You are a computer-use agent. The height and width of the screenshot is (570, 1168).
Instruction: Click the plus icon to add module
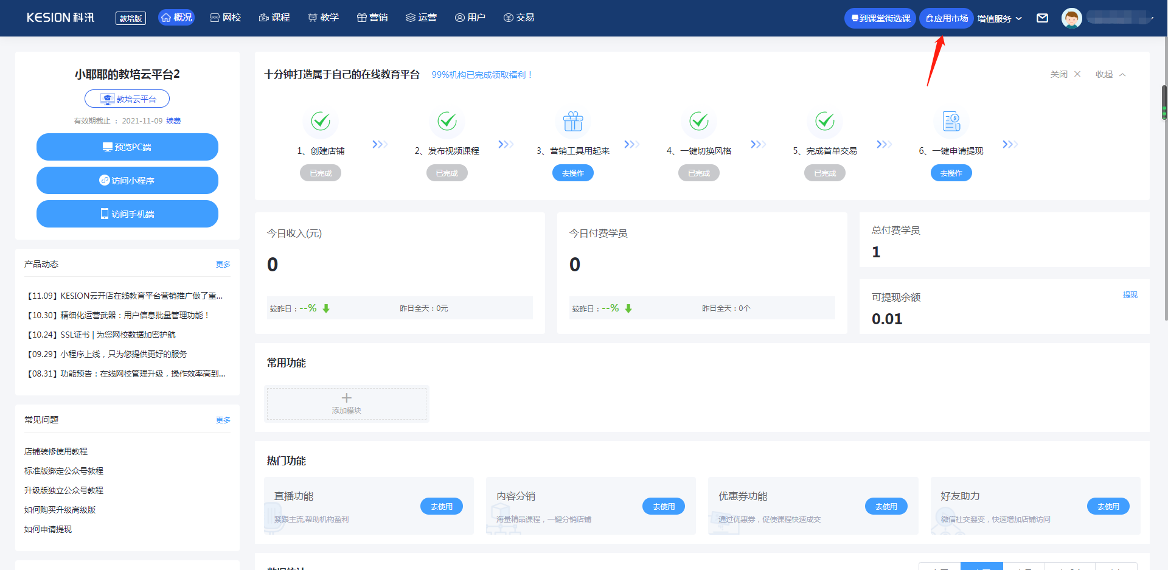pos(346,398)
